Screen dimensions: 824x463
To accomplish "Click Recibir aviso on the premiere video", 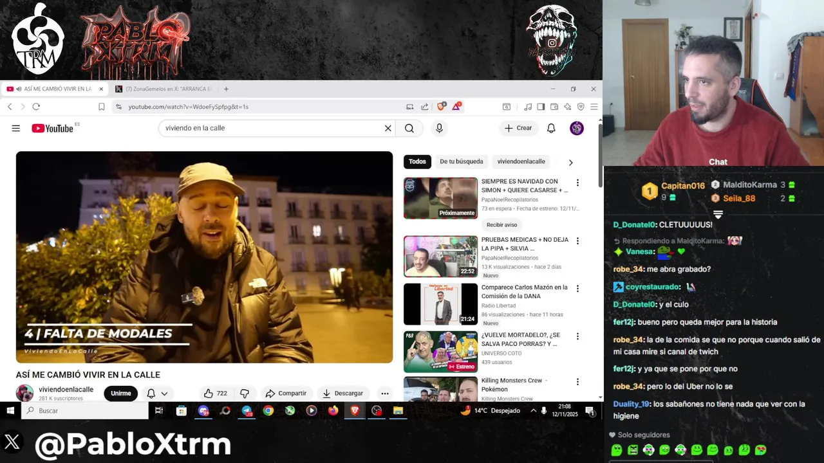I will coord(502,224).
